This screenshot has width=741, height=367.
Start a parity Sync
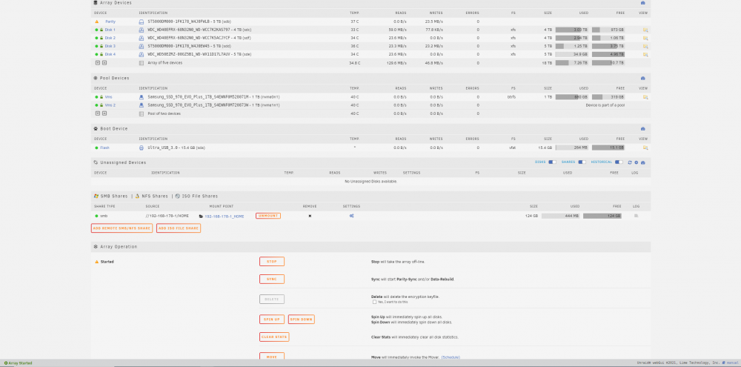tap(272, 279)
